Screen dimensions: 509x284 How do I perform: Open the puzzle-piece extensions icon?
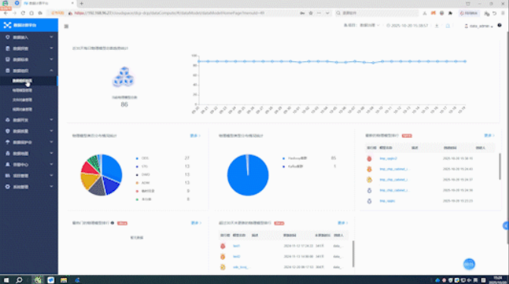451,13
